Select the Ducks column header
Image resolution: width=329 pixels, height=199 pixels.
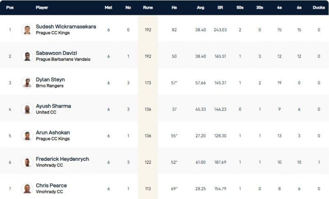[x=318, y=7]
